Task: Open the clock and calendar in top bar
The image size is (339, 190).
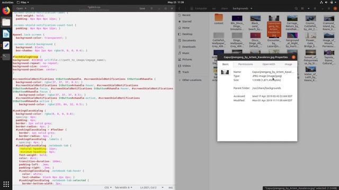Action: 175,2
